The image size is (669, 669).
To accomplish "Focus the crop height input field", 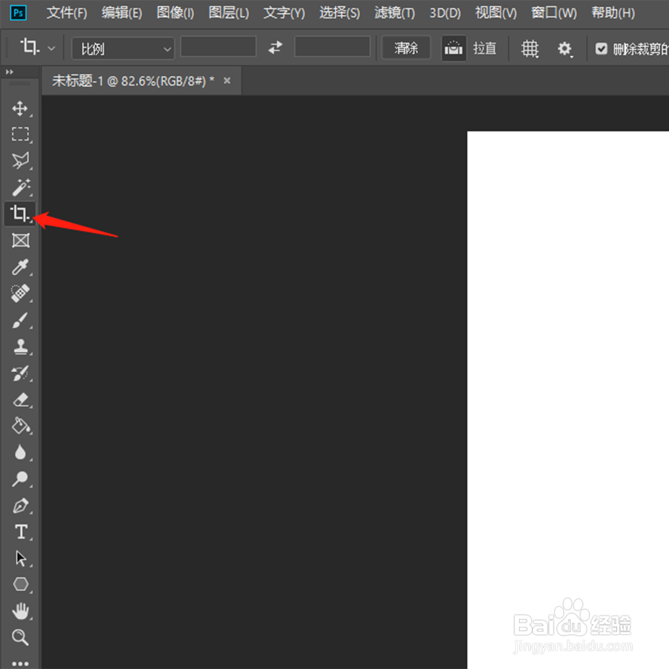I will click(332, 47).
